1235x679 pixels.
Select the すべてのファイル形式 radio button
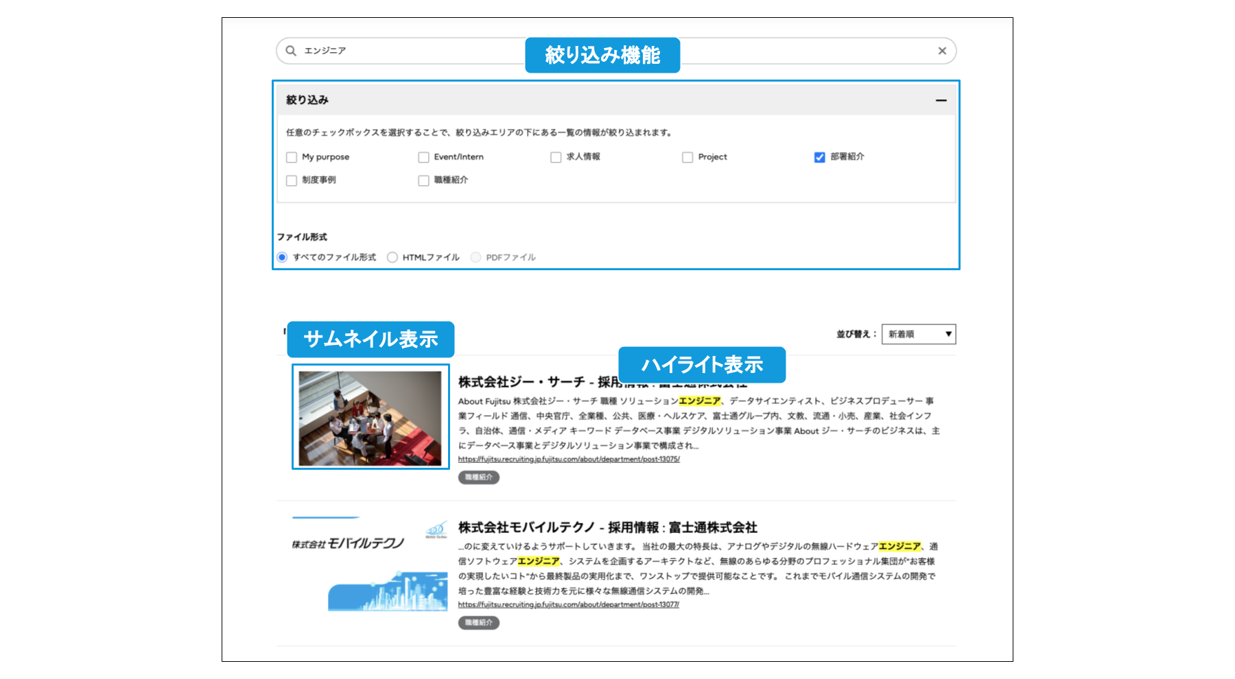[282, 257]
